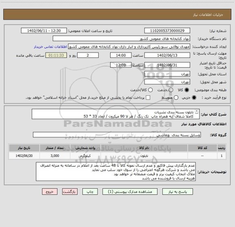Select the متوسط purchase type radio
This screenshot has width=235, height=227.
(x=176, y=98)
